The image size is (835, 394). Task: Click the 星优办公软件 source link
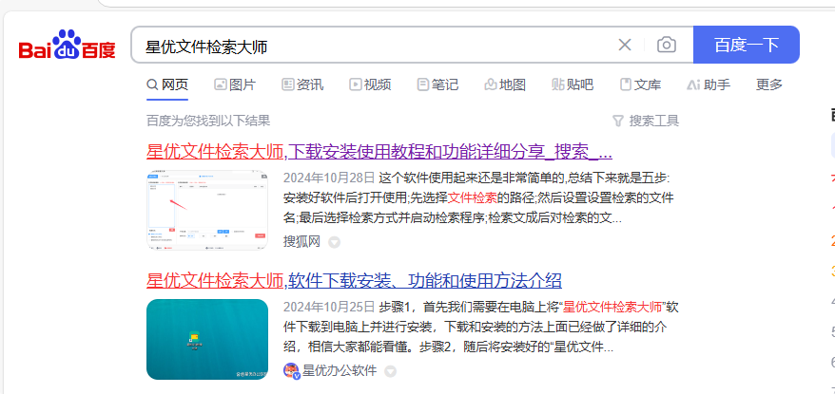[340, 370]
